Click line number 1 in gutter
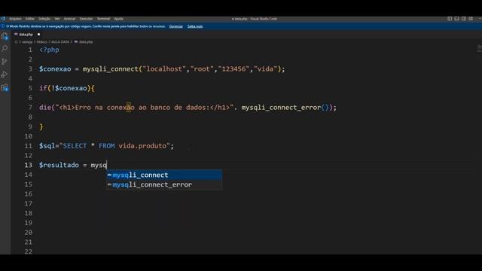Image resolution: width=482 pixels, height=271 pixels. pyautogui.click(x=30, y=50)
